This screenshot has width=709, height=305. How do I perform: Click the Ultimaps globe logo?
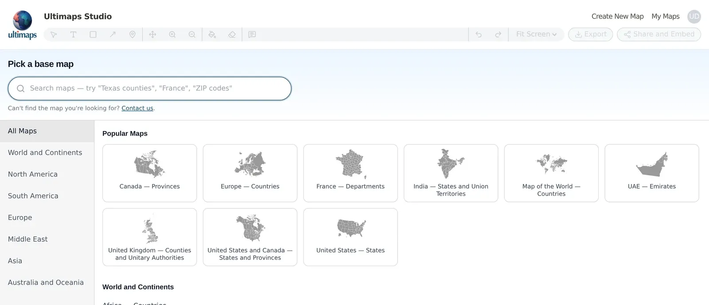pos(22,24)
